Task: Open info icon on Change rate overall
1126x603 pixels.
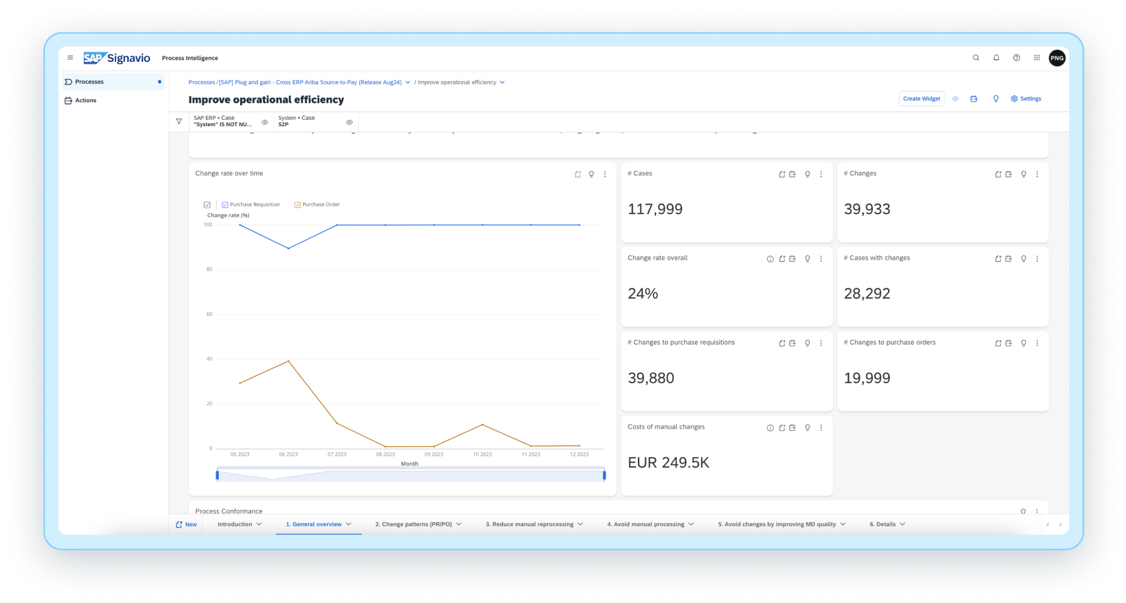Action: pos(770,259)
